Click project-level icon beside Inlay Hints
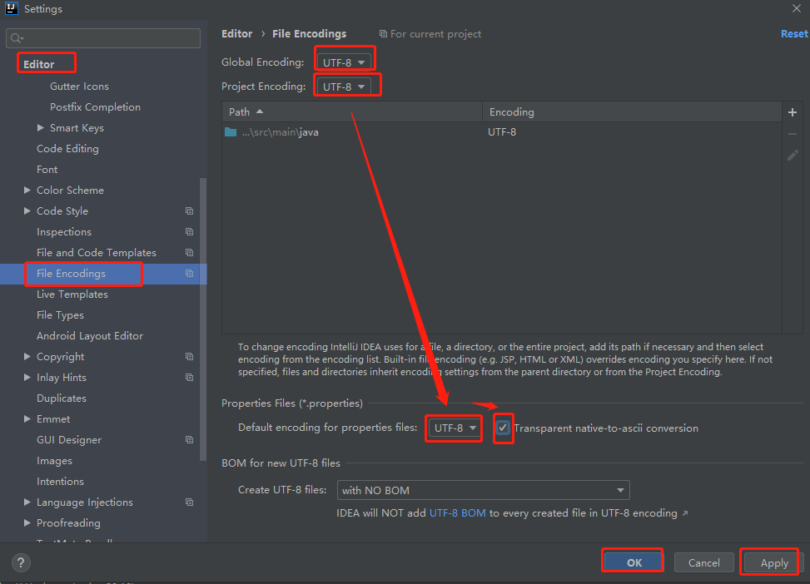This screenshot has height=584, width=810. coord(190,378)
